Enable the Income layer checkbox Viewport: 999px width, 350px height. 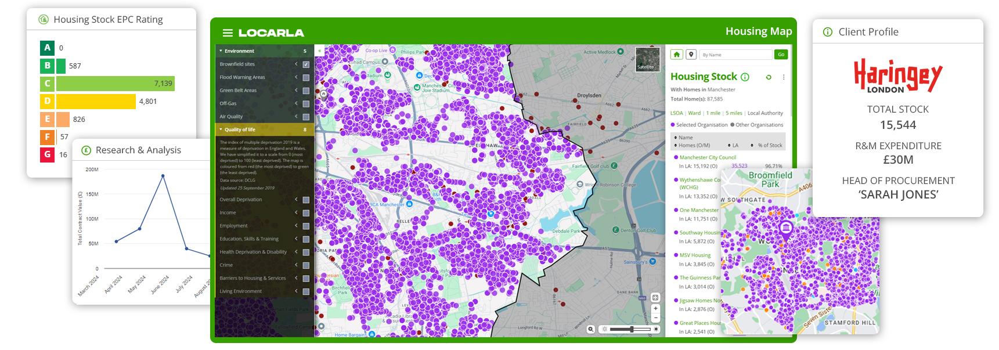pos(306,213)
